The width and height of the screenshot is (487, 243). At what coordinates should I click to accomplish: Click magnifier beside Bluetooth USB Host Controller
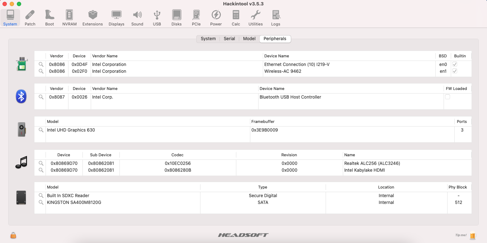(41, 97)
